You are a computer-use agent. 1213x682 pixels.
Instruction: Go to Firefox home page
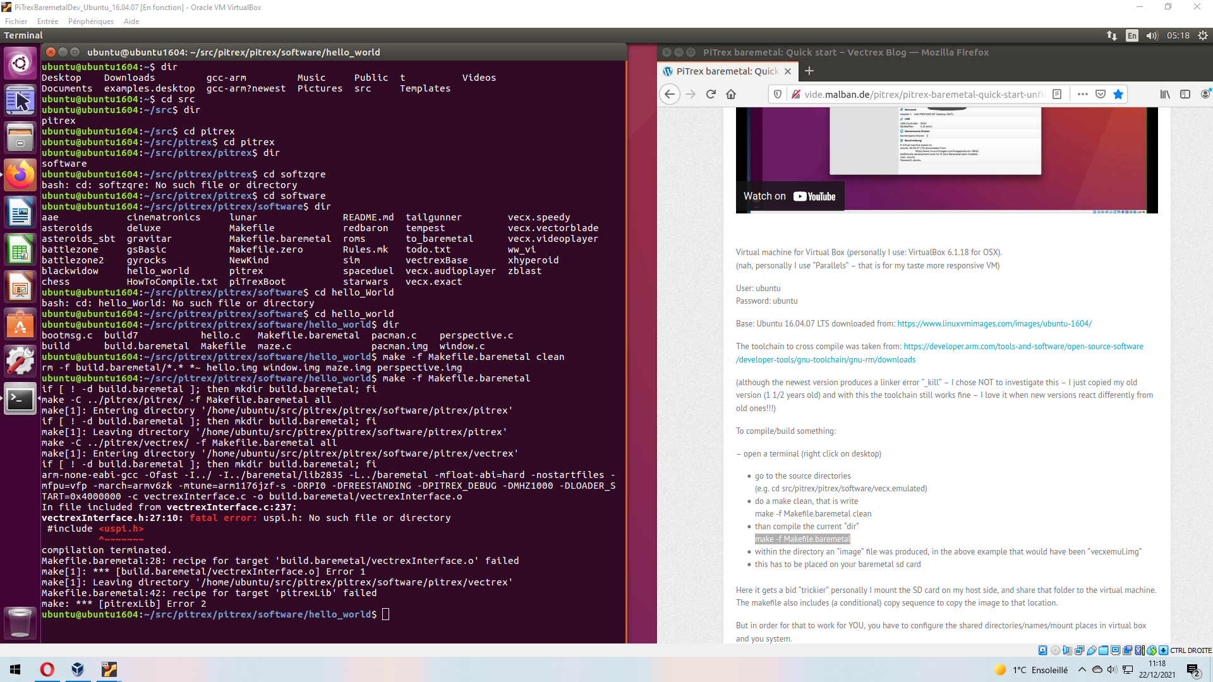[731, 94]
